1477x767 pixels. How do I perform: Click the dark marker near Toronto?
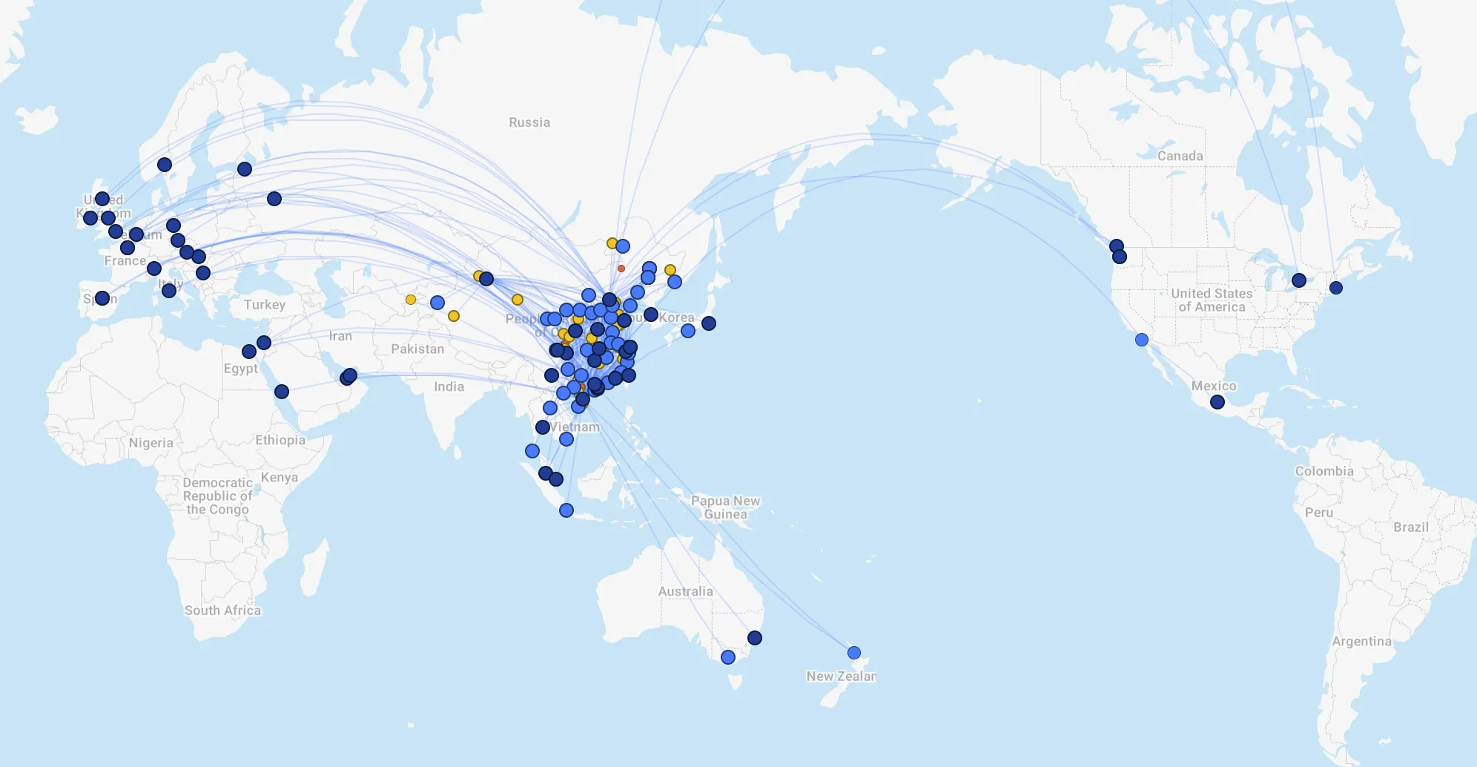(1299, 280)
